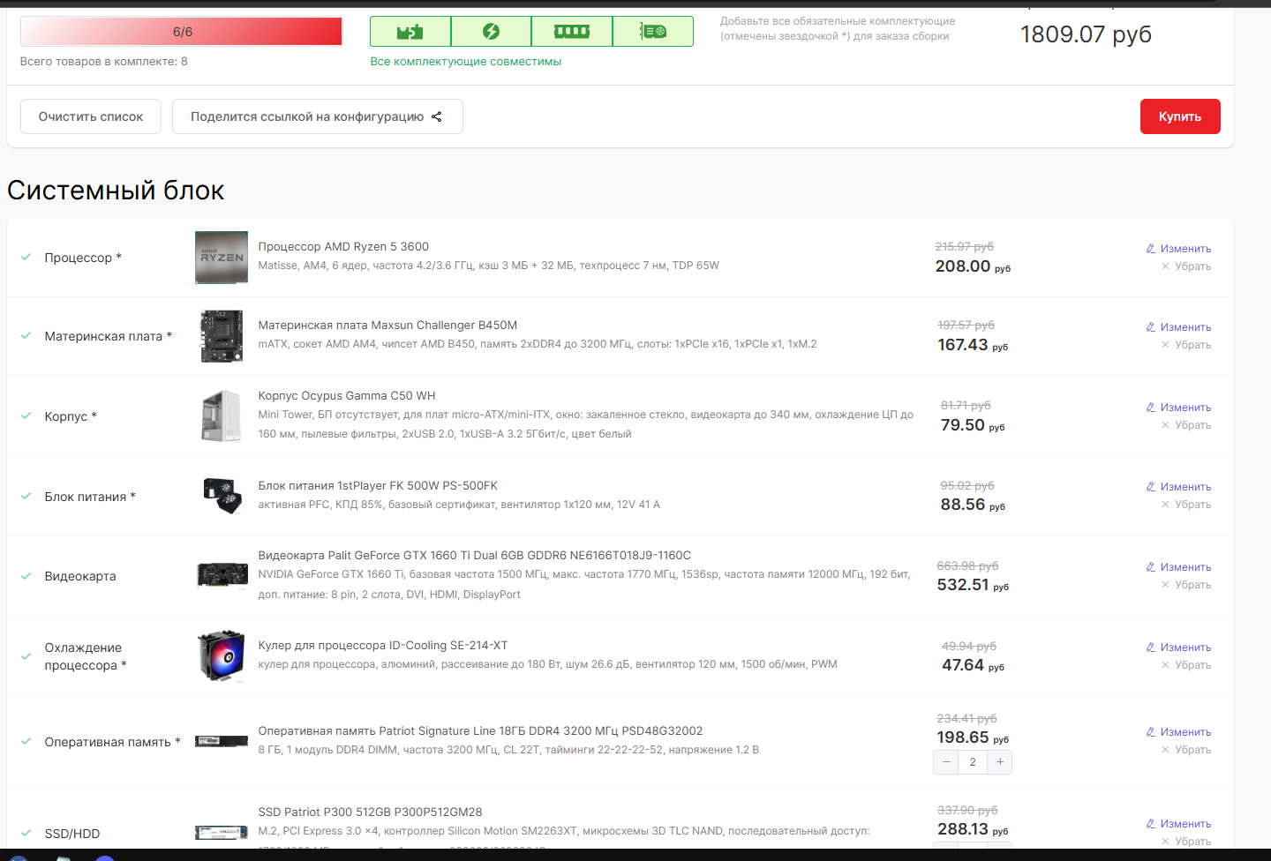Clear the list with Очистить список
Image resolution: width=1271 pixels, height=861 pixels.
click(x=91, y=116)
